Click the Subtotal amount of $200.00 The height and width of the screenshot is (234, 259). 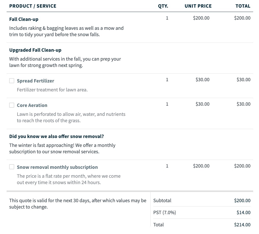point(242,200)
